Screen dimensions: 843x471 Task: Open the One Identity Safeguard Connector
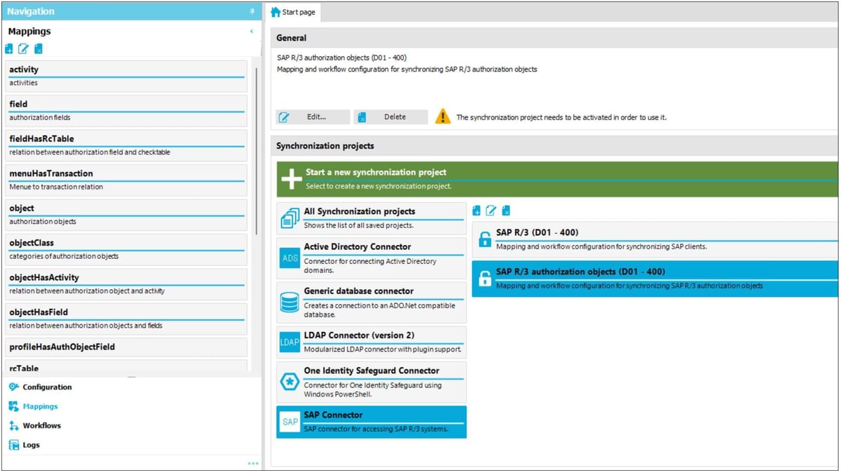[371, 381]
